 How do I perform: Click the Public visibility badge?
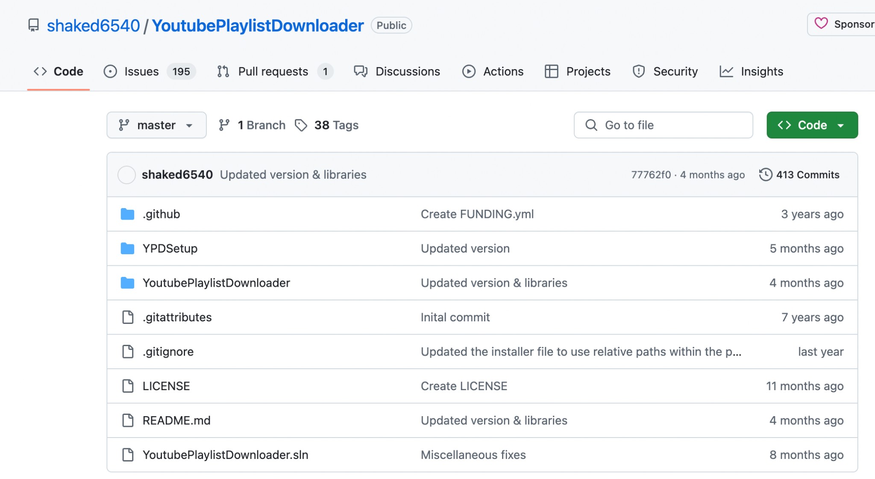[391, 25]
